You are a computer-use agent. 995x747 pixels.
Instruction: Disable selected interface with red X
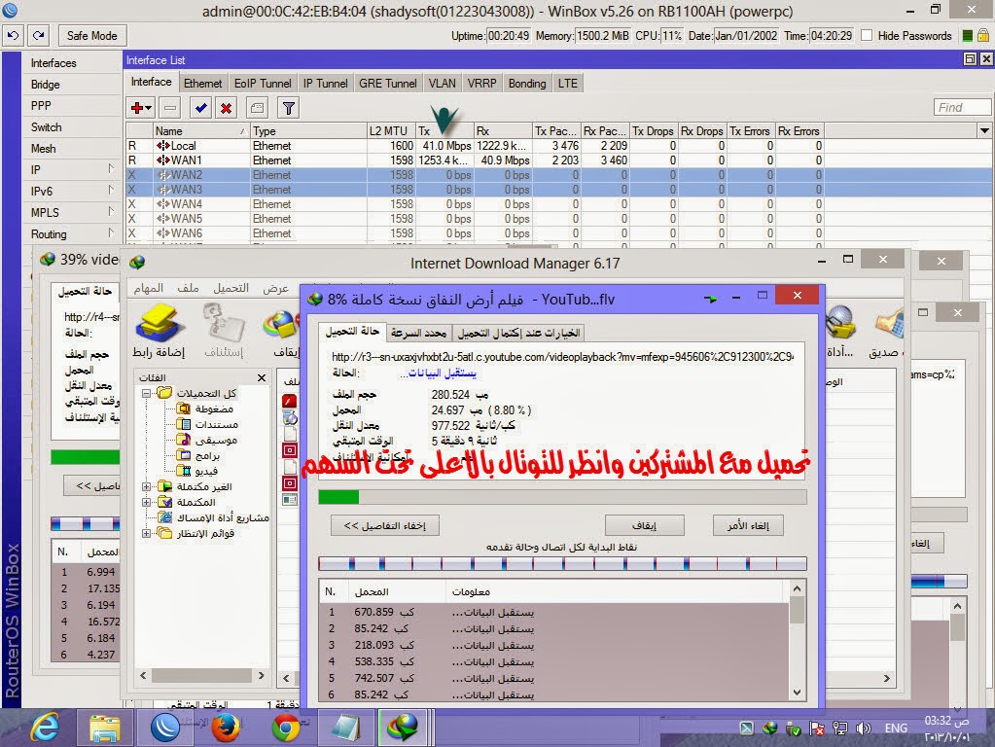pos(226,108)
